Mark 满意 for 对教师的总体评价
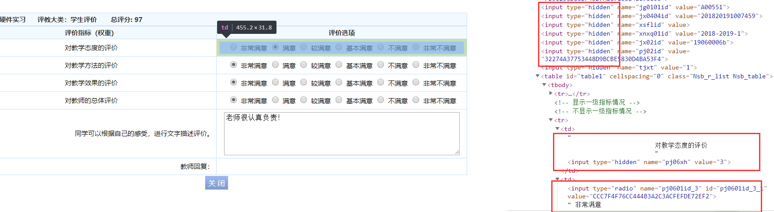This screenshot has height=212, width=774. click(x=275, y=100)
